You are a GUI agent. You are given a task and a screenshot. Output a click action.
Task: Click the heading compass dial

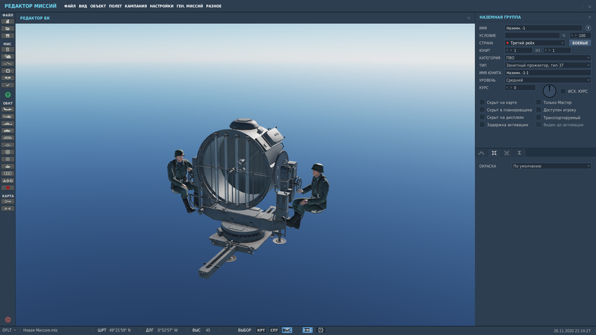coord(549,91)
